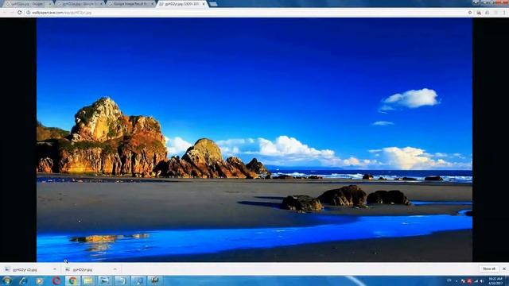Open the Windows Start menu
Screen dimensions: 509x286
tap(6, 280)
